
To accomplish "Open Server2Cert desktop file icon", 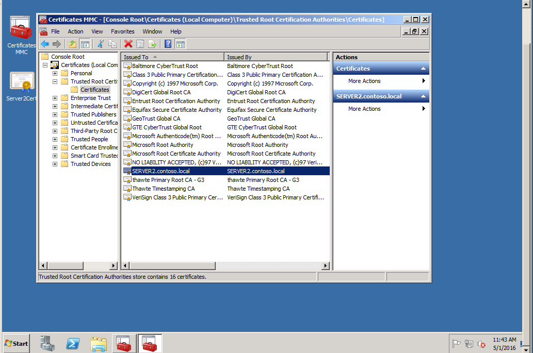I will tap(21, 87).
